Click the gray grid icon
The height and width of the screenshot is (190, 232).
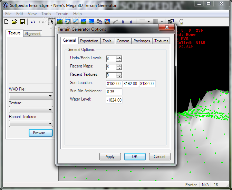click(155, 22)
